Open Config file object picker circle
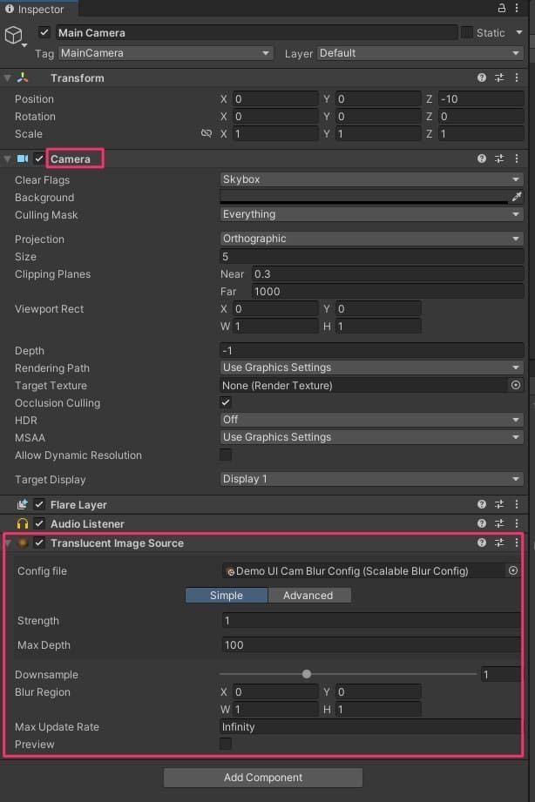 513,571
